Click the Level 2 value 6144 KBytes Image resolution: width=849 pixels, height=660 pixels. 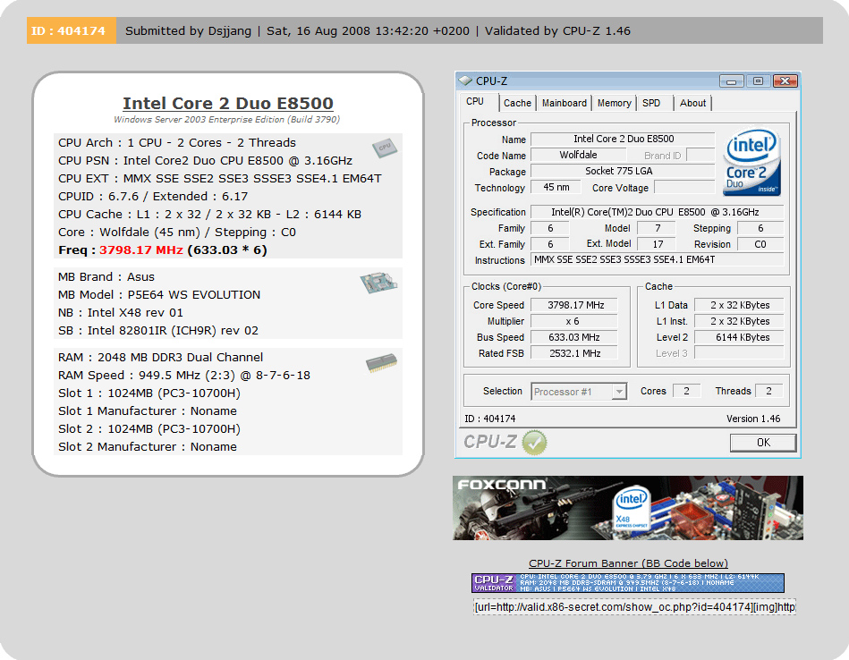point(739,337)
